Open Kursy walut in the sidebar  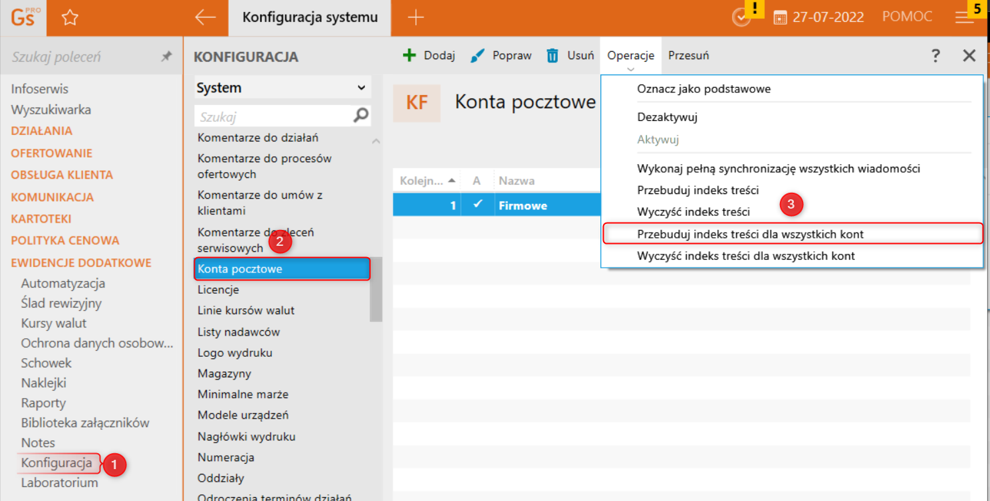(54, 323)
